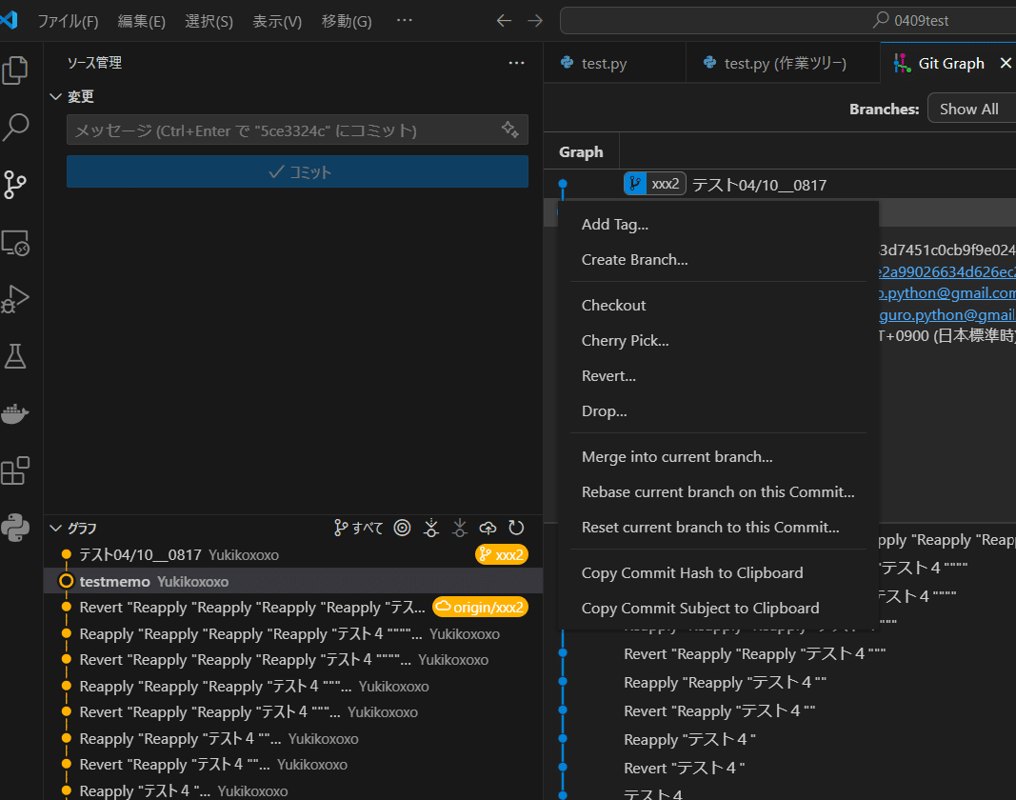Collapse the 変更 changes section

pyautogui.click(x=55, y=96)
